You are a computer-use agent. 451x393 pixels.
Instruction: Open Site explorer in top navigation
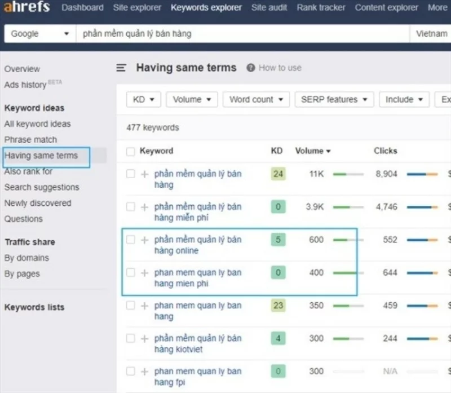click(137, 8)
